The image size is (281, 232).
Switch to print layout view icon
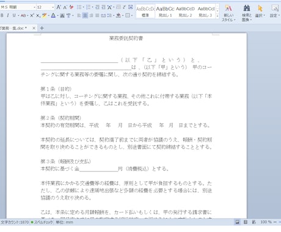(x=237, y=222)
